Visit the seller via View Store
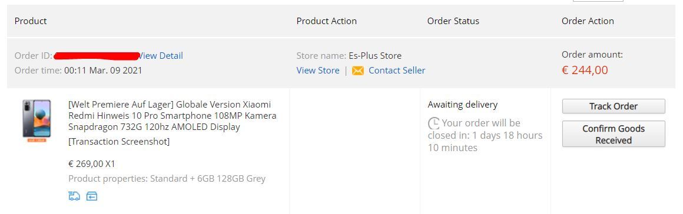Image resolution: width=683 pixels, height=214 pixels. 318,71
